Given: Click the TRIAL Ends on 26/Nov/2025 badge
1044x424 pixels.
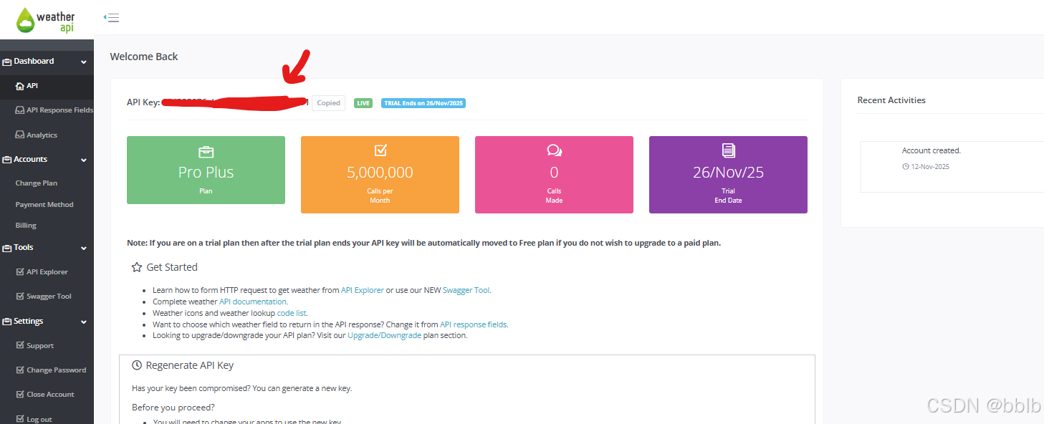Looking at the screenshot, I should pos(423,103).
